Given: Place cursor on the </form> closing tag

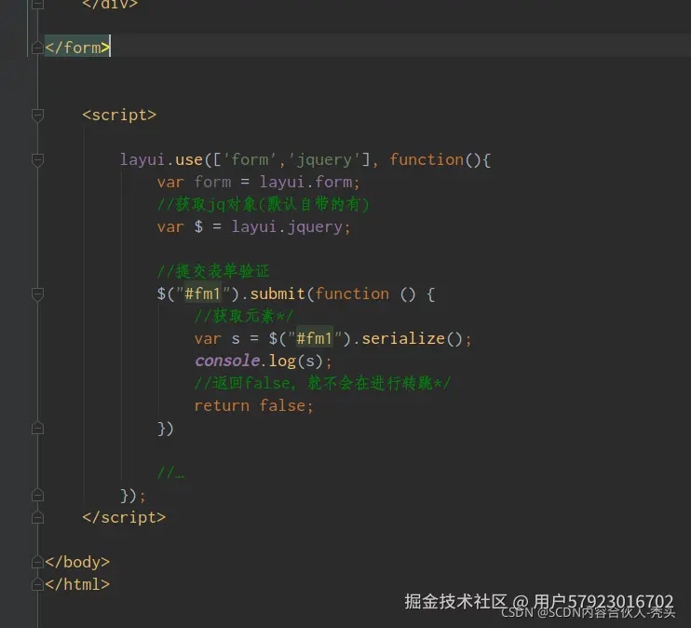Looking at the screenshot, I should click(77, 48).
